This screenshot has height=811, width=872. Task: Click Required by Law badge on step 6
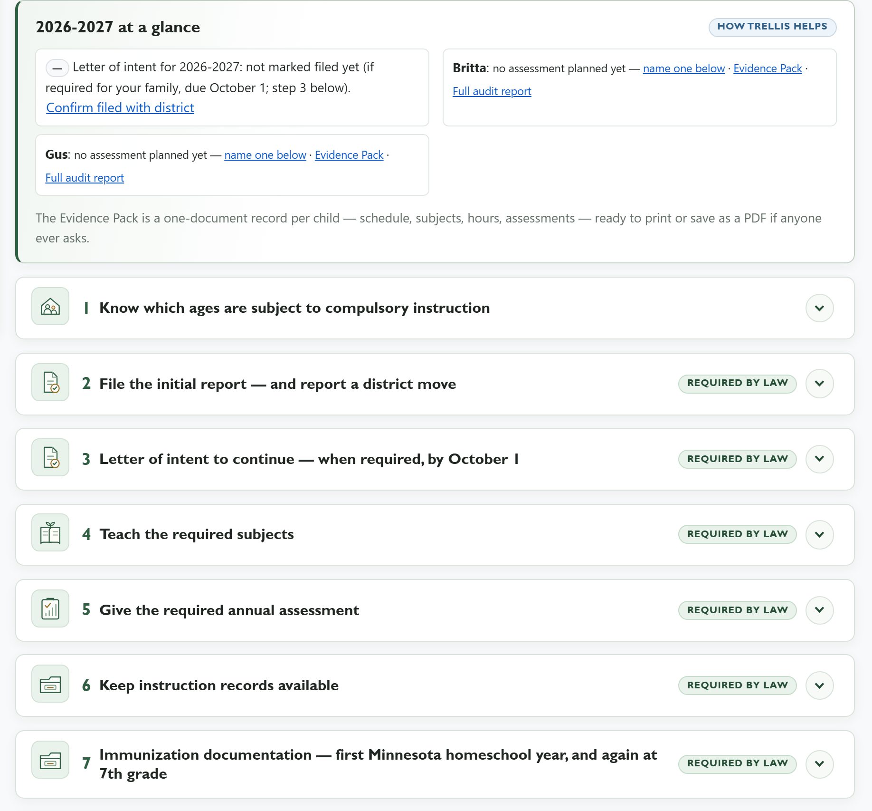[737, 685]
